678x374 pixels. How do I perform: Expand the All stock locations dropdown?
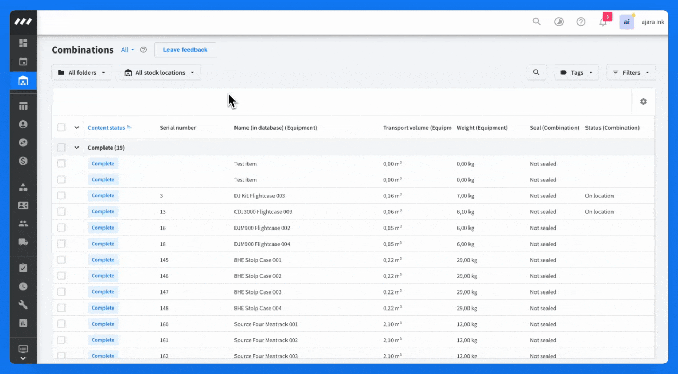coord(159,73)
